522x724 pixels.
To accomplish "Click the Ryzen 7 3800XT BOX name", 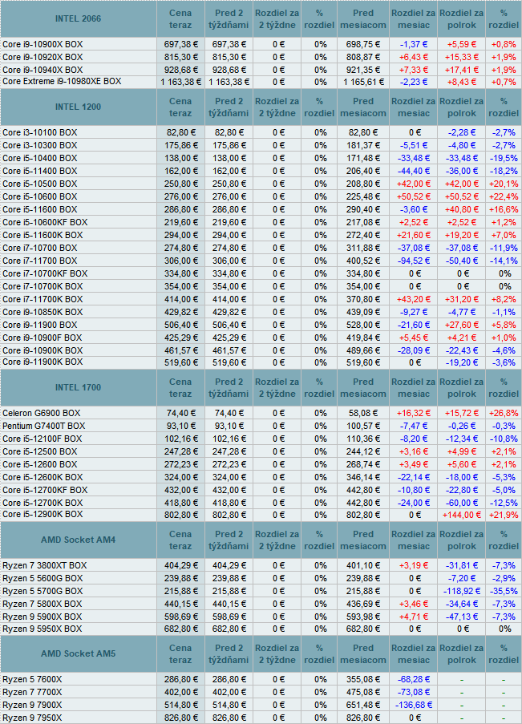I will [44, 565].
